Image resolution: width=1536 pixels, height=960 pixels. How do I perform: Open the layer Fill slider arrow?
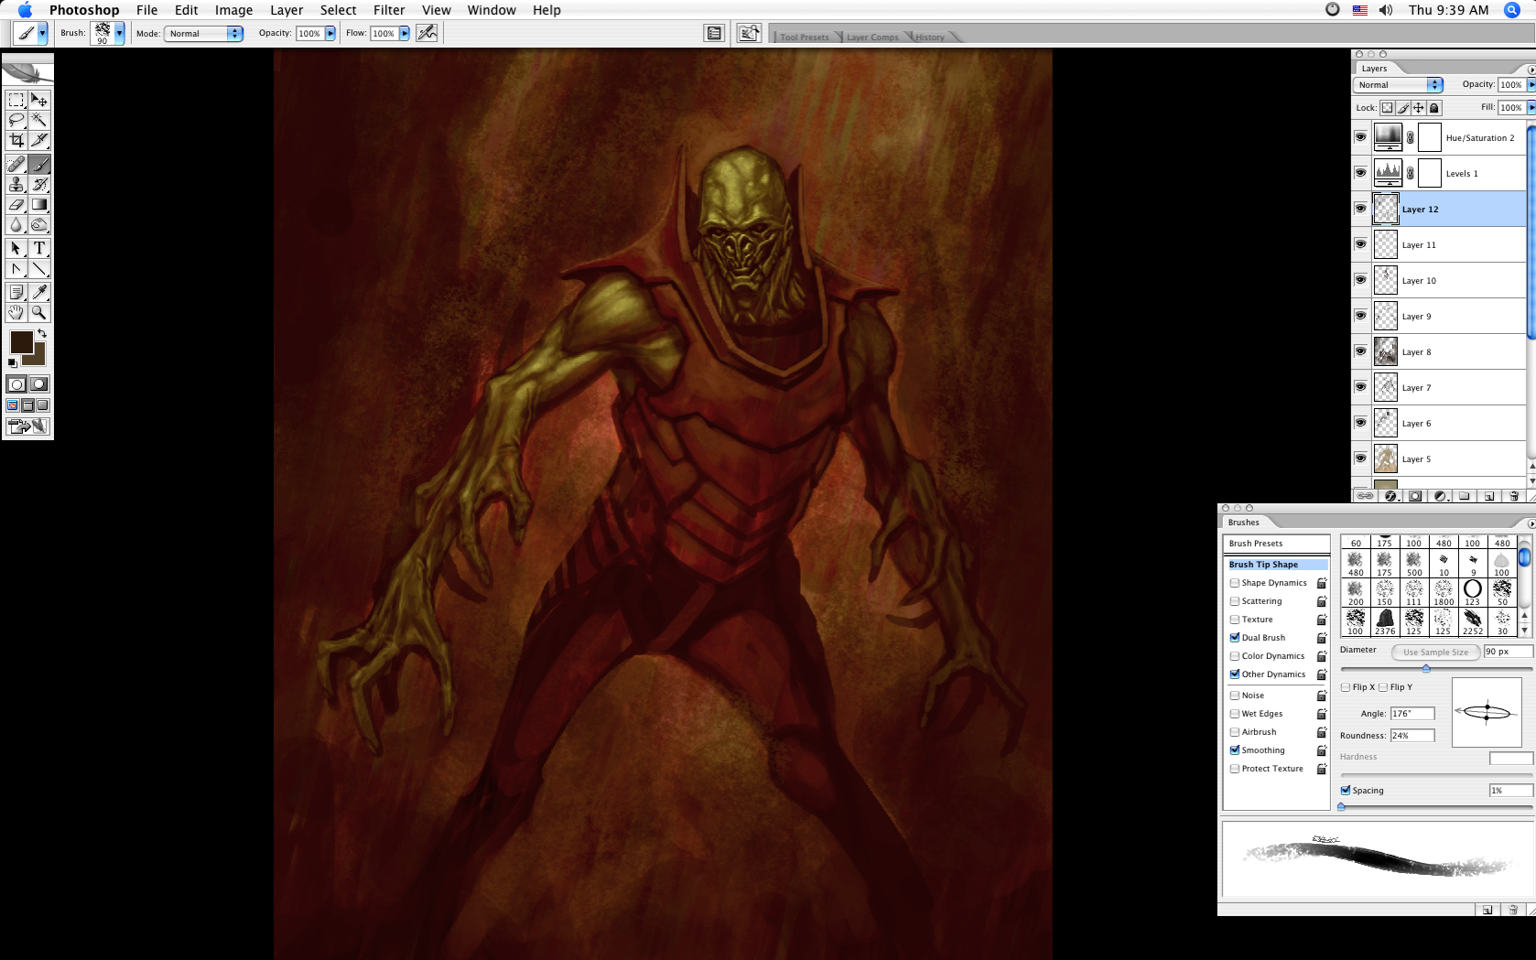click(x=1531, y=108)
